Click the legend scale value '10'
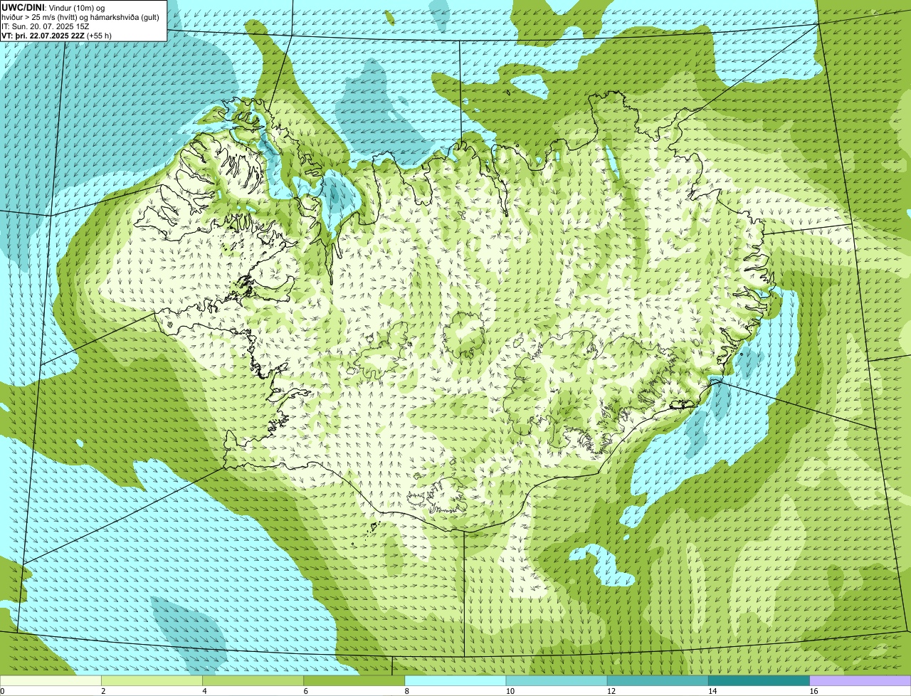 pyautogui.click(x=510, y=691)
